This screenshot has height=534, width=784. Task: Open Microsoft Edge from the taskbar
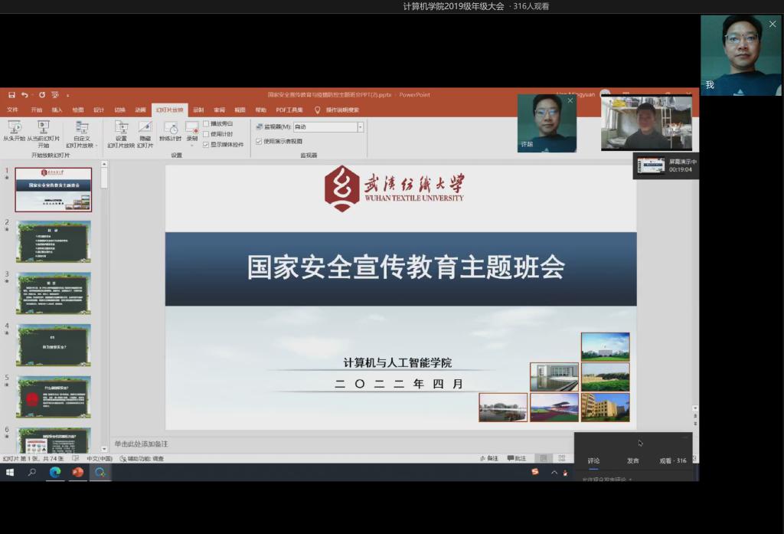[x=55, y=473]
